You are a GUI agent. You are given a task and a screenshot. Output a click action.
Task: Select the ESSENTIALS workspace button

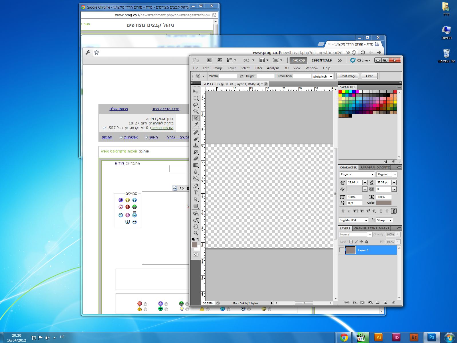tap(322, 60)
